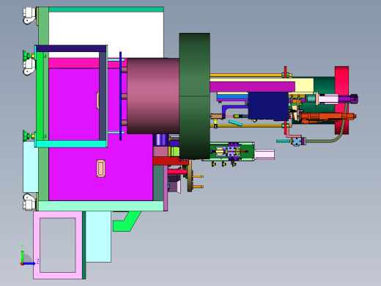
Task: Pick the light pink cylinder beside green slide
Action: click(265, 155)
